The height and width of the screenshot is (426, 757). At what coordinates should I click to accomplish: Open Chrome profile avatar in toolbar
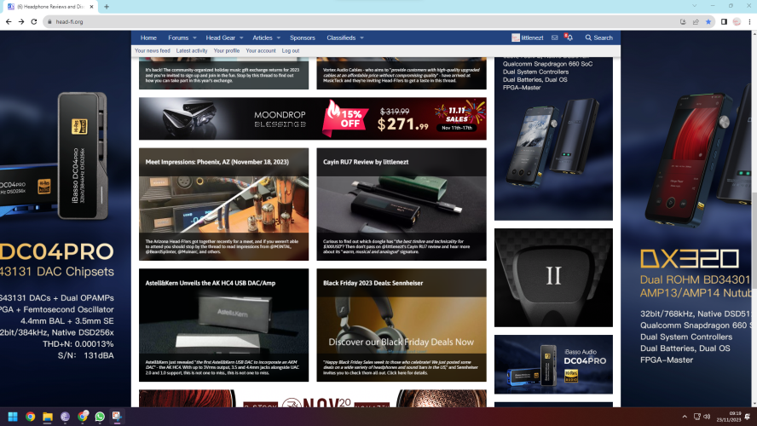737,21
